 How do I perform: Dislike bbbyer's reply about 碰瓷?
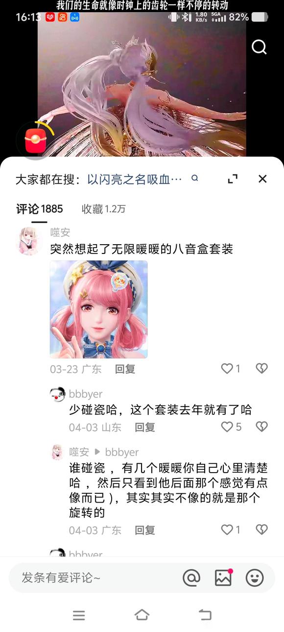click(x=262, y=427)
